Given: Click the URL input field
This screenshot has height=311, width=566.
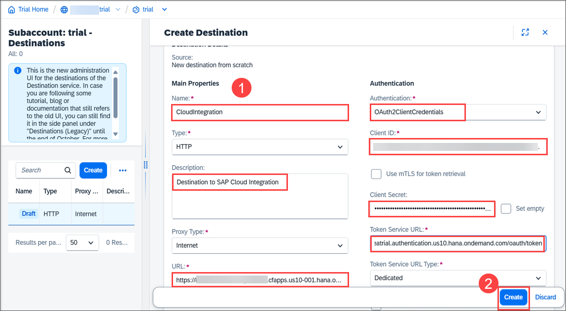Looking at the screenshot, I should tap(260, 280).
